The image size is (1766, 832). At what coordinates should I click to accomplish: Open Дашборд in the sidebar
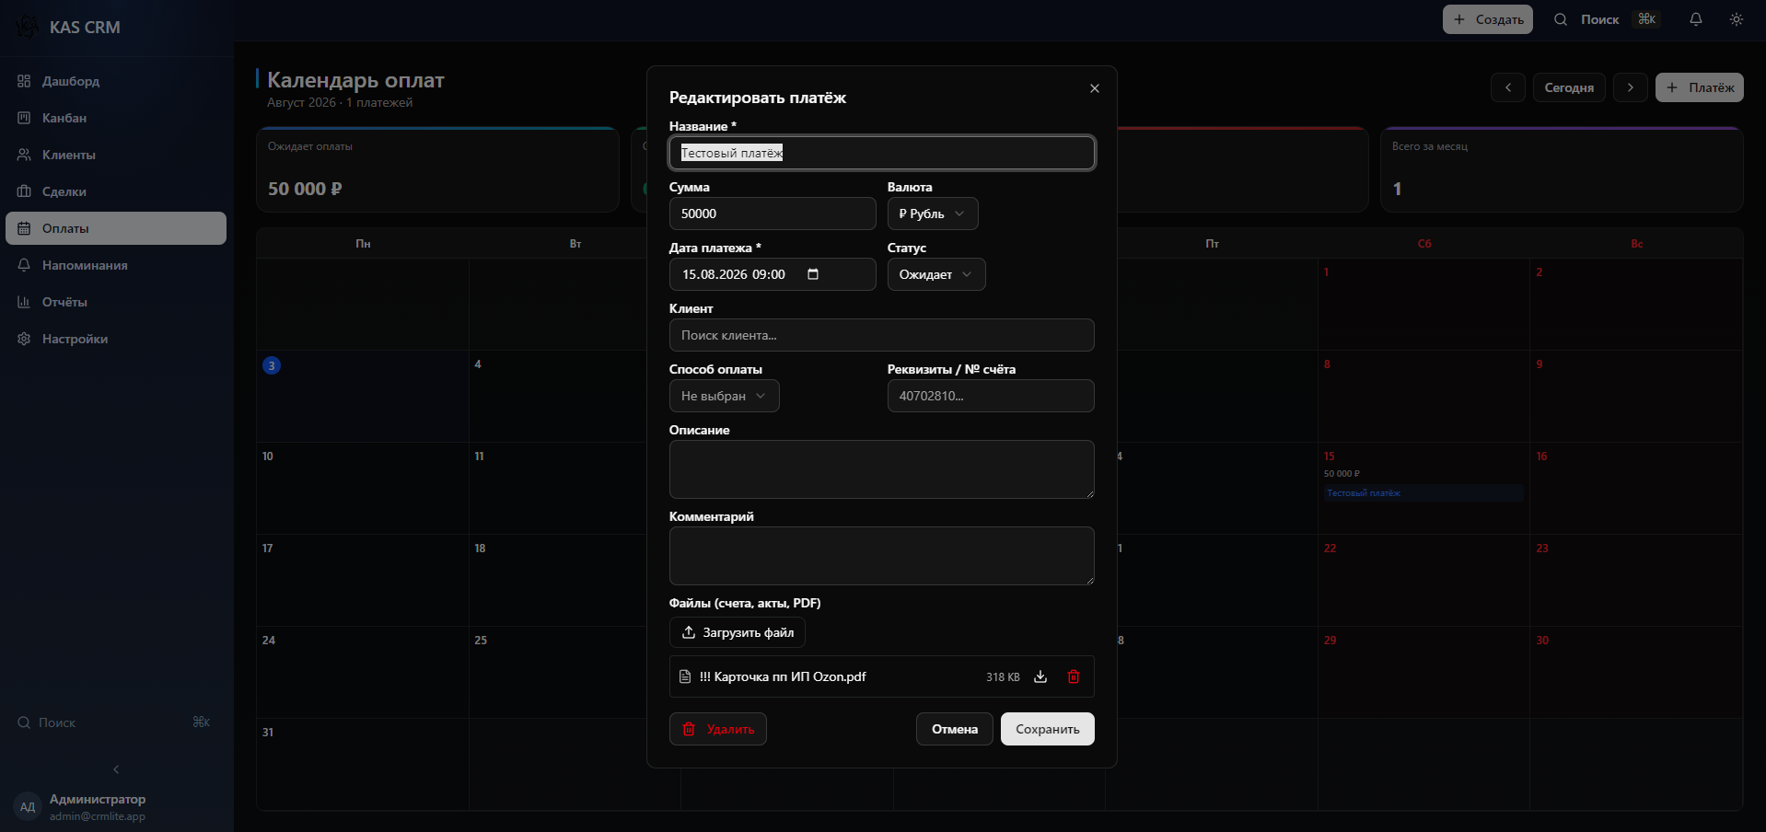116,81
